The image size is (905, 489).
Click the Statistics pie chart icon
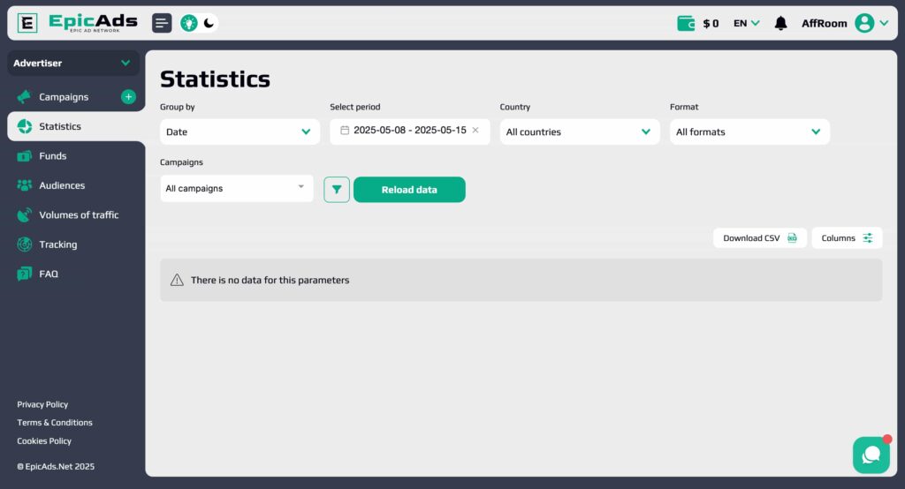tap(24, 126)
